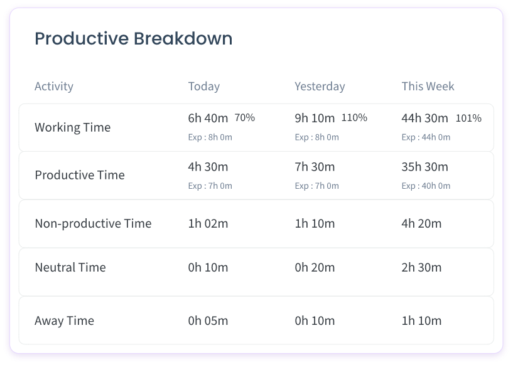This screenshot has height=365, width=513.
Task: Select the Yesterday column header
Action: coord(320,86)
